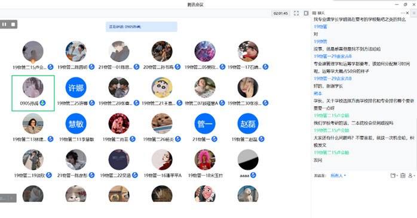Switch the view layout icon next to fullscreen
The width and height of the screenshot is (417, 218).
click(306, 13)
